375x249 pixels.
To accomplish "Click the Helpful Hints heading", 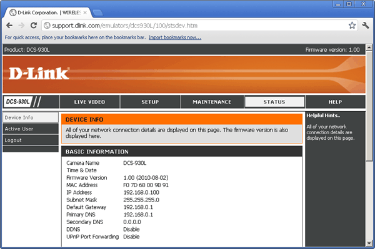I will point(323,115).
